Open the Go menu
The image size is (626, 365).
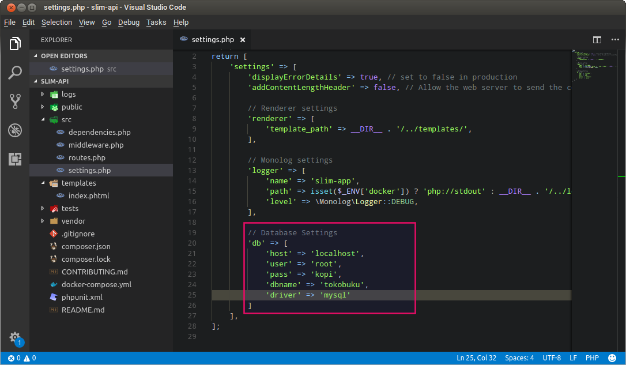pyautogui.click(x=106, y=22)
